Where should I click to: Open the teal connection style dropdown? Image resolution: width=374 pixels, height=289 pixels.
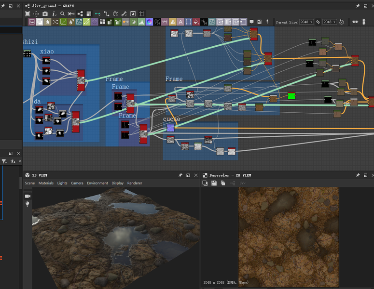97,14
